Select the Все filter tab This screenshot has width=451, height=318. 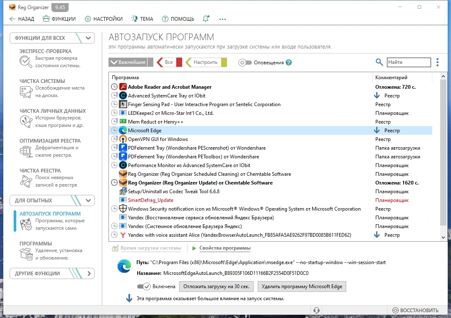tap(169, 62)
